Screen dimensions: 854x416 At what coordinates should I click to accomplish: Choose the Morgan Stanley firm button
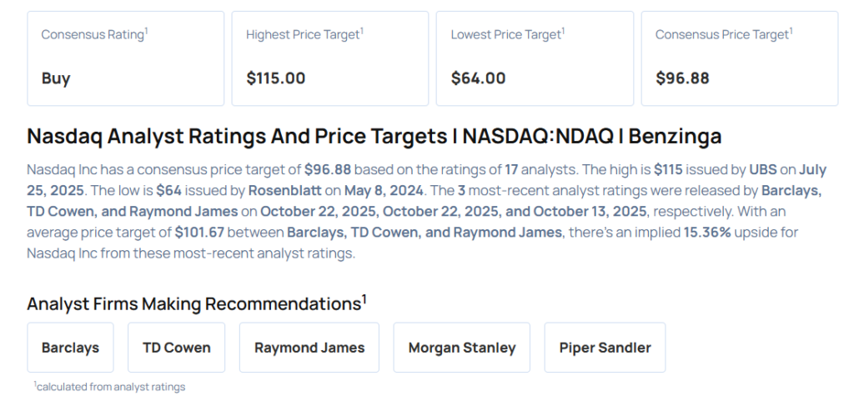point(462,348)
